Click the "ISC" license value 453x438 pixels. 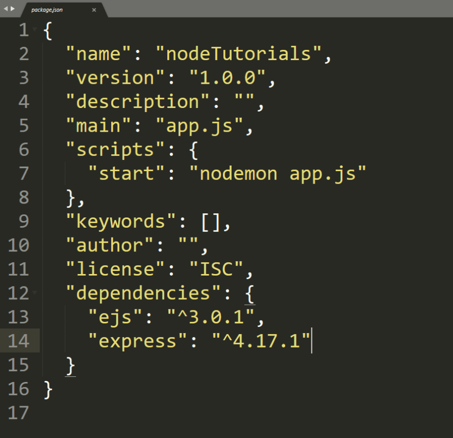(216, 269)
